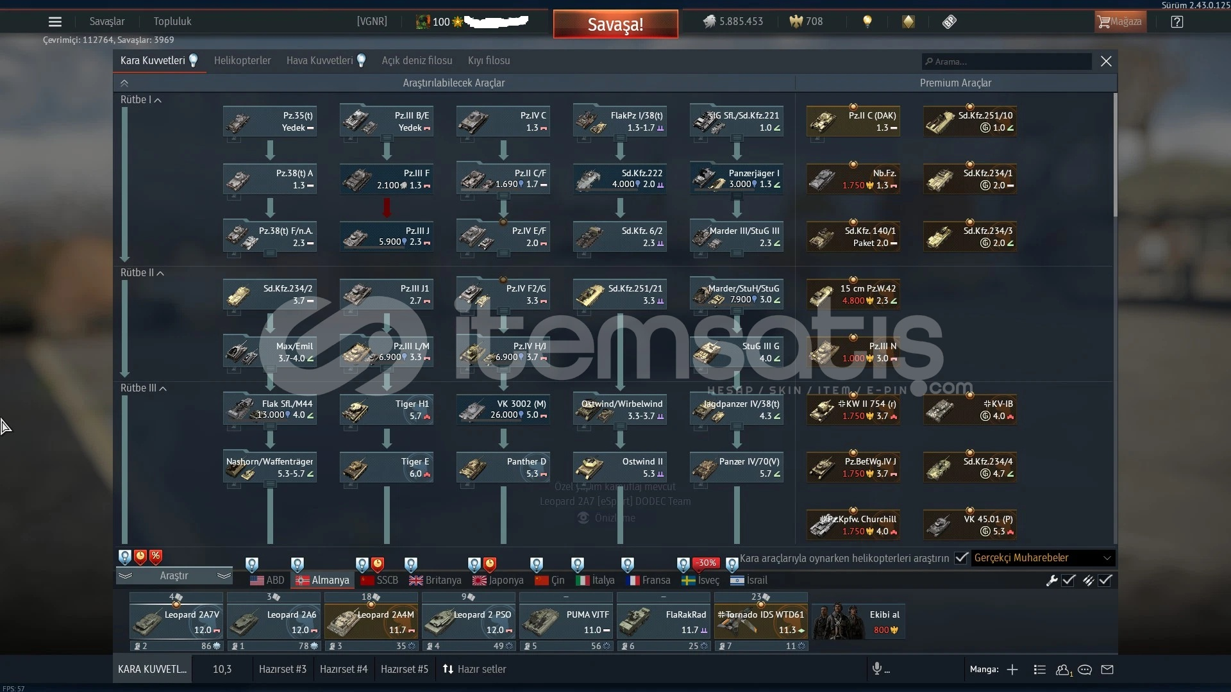
Task: Switch to Açık deniz filosu tab
Action: (417, 61)
